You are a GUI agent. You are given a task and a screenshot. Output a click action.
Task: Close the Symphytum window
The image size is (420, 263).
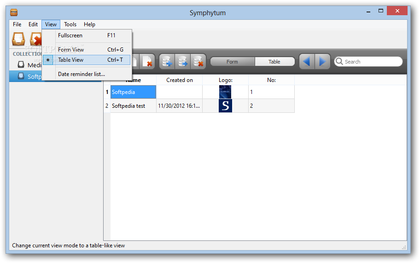coord(397,11)
